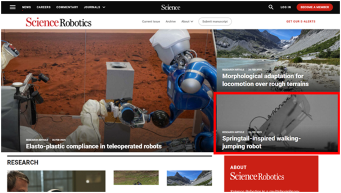Screen dimensions: 341x193
Task: Open Springtail-inspired walking-jumping robot article
Action: pos(261,142)
